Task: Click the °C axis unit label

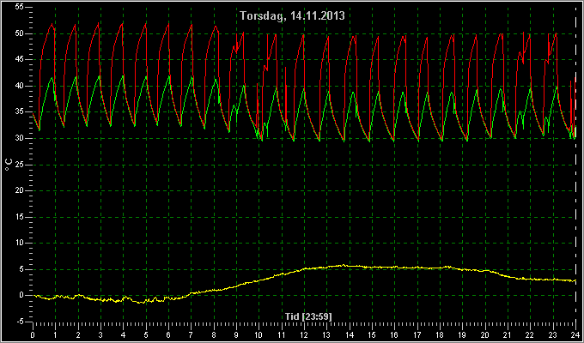Action: coord(9,165)
